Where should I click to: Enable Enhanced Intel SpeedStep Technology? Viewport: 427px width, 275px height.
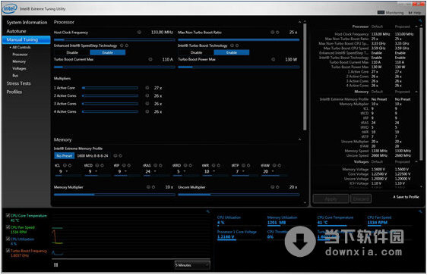(x=108, y=52)
